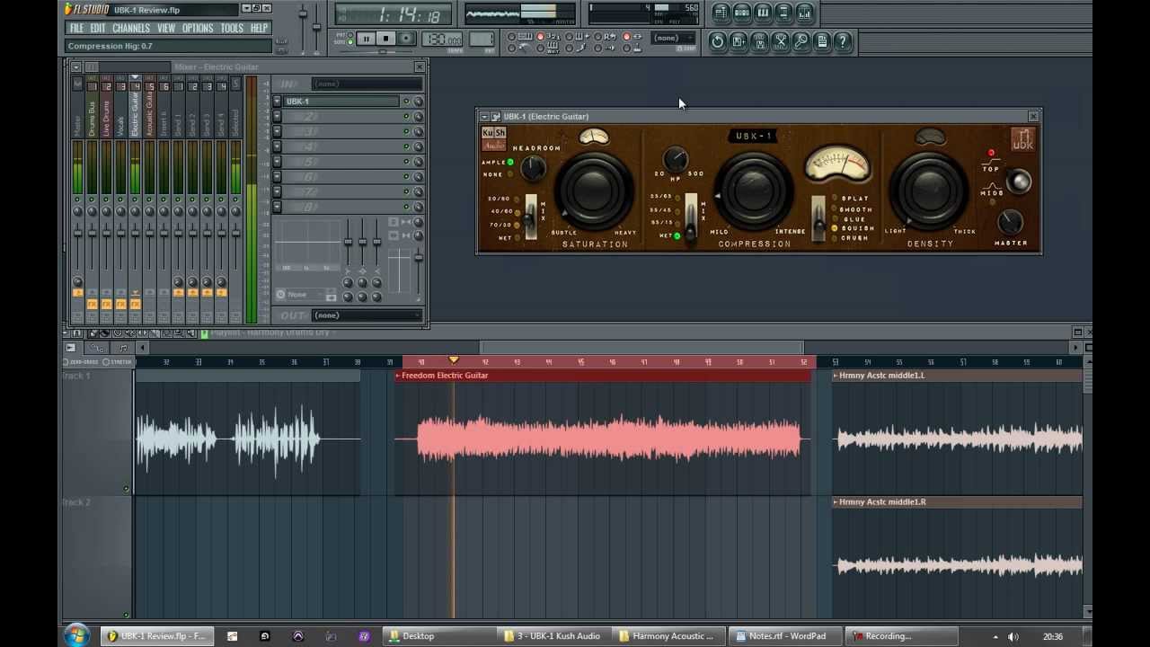Click the Headroom knob in UBK-1
This screenshot has height=647, width=1150.
(x=533, y=167)
